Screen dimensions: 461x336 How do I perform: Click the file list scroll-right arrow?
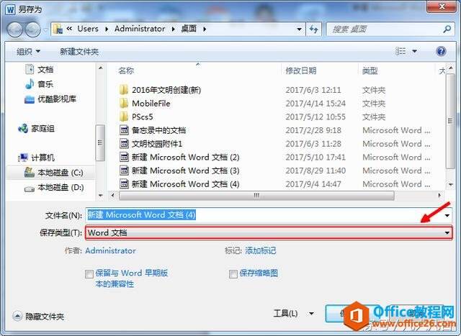click(439, 195)
